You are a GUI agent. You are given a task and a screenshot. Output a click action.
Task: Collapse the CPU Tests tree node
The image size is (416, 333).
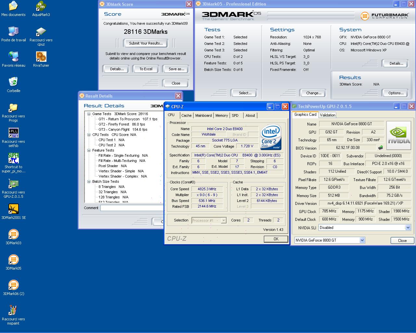pyautogui.click(x=89, y=135)
